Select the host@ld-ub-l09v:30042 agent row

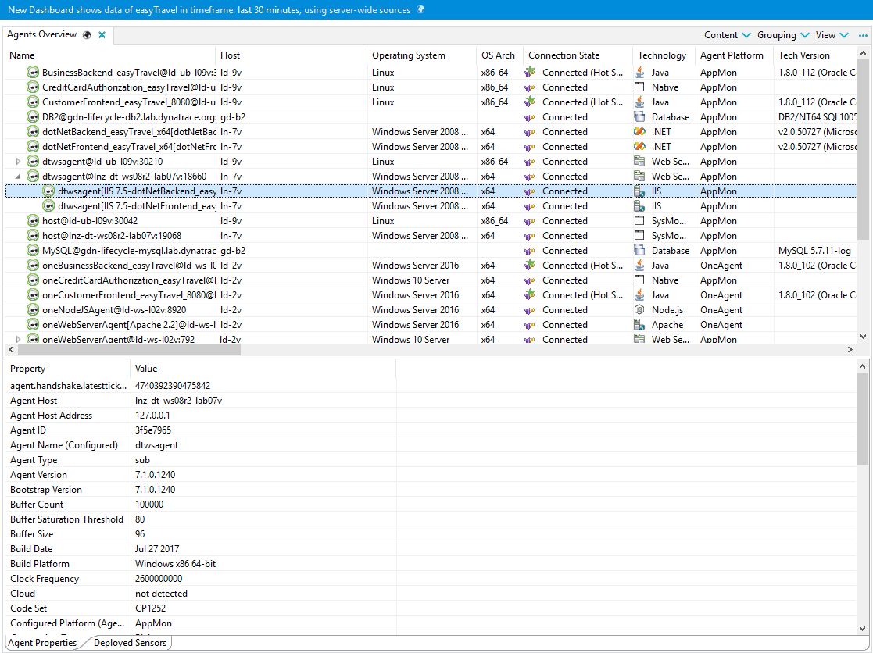431,221
